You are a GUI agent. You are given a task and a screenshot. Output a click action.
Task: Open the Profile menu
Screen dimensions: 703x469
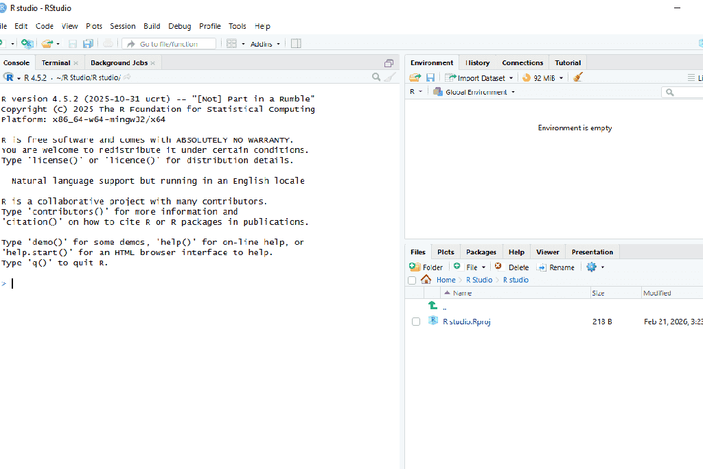(210, 26)
